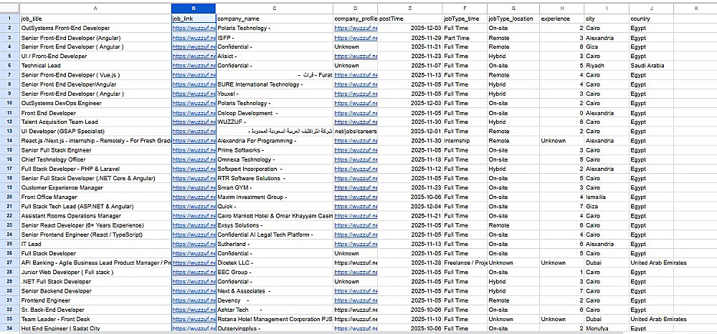
Task: Select column A header
Action: 95,9
